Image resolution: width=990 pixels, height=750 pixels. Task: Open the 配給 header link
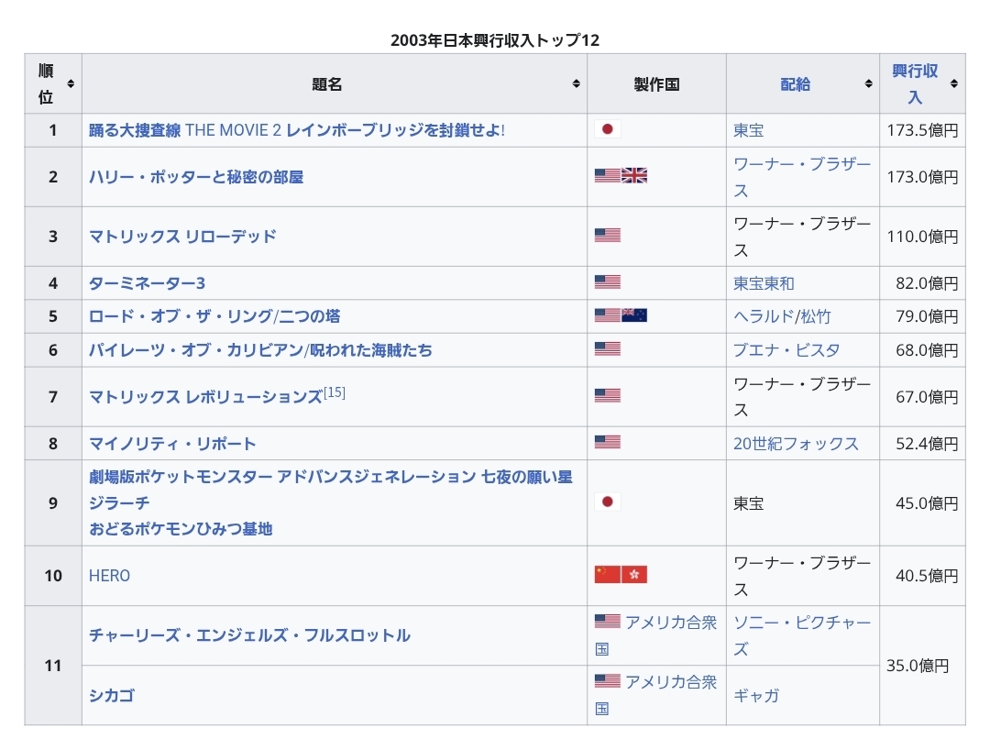[x=795, y=83]
